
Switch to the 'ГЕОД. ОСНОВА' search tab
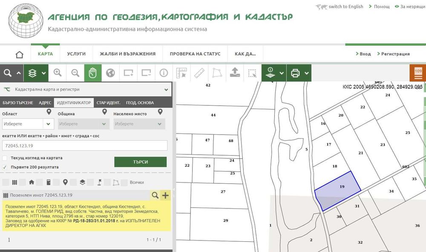point(140,103)
